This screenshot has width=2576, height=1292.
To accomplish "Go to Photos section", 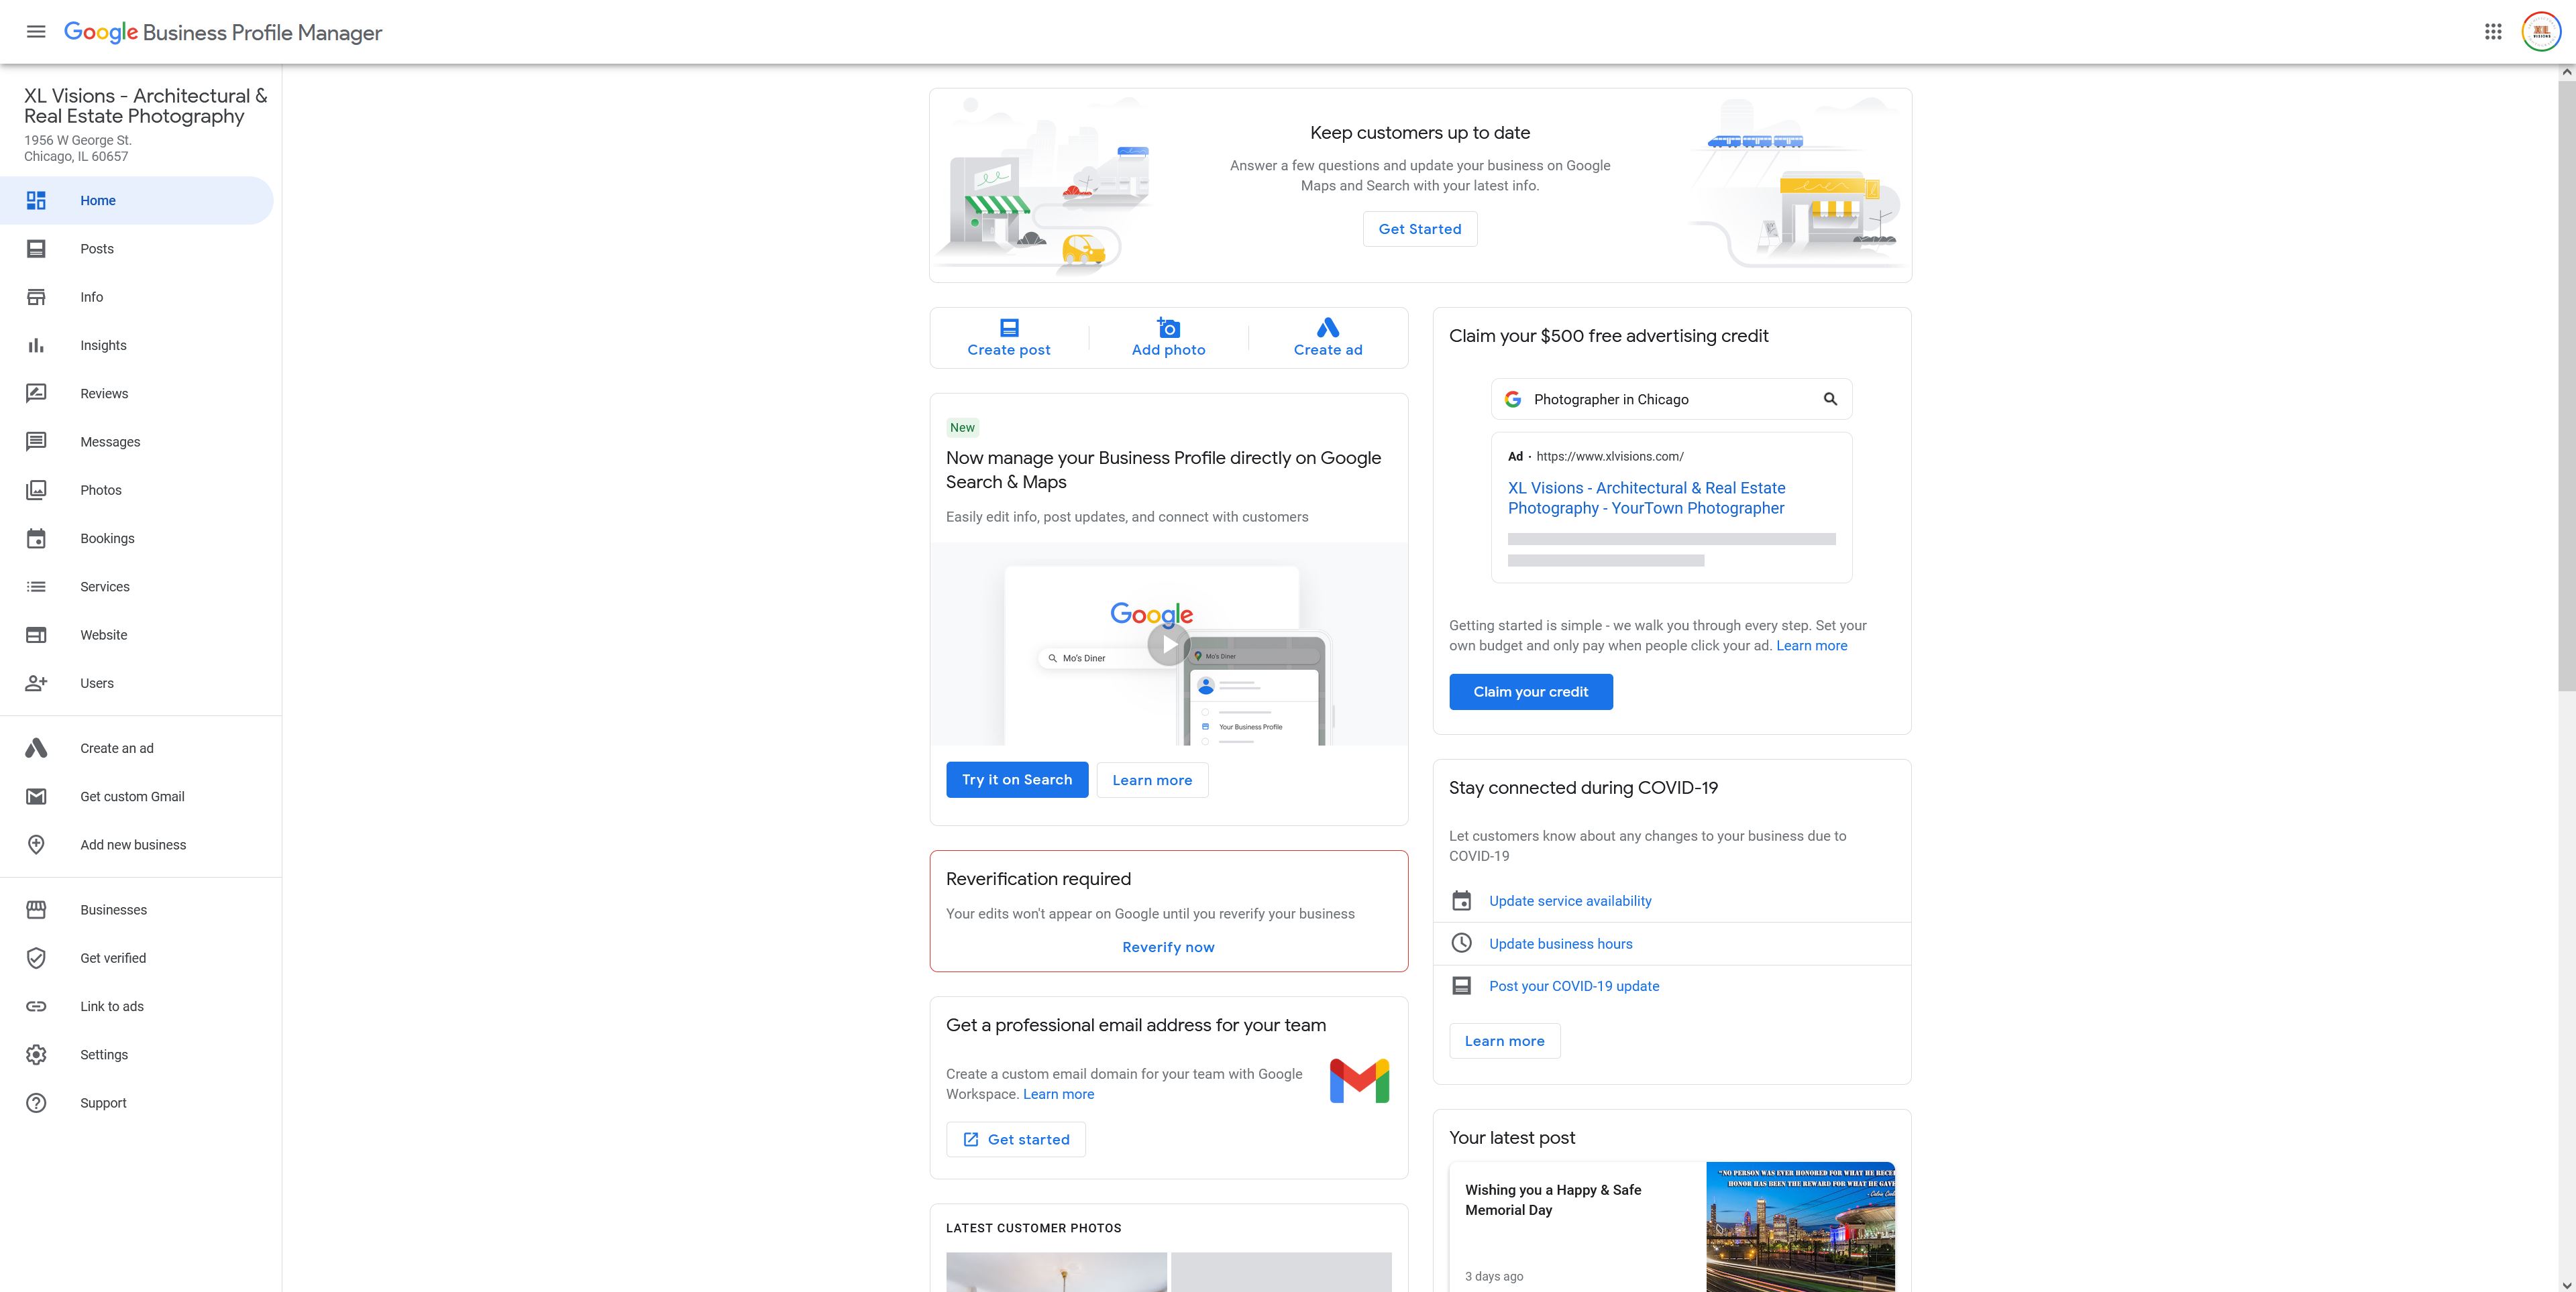I will (101, 491).
